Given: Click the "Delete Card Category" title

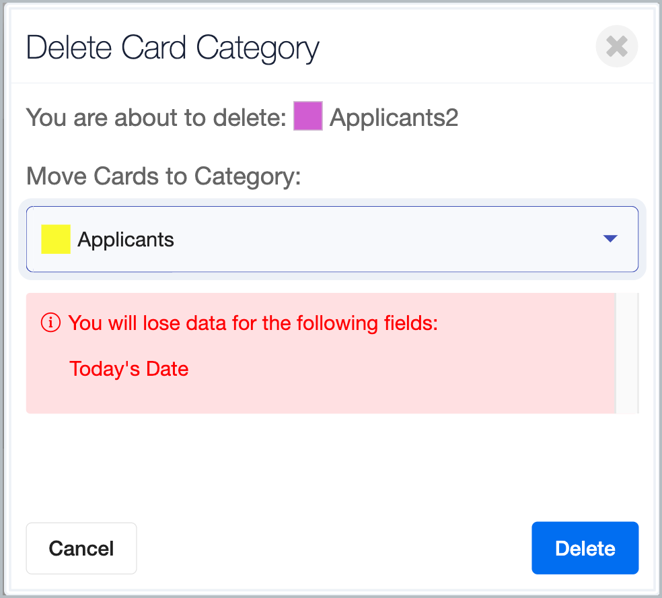Looking at the screenshot, I should point(173,48).
